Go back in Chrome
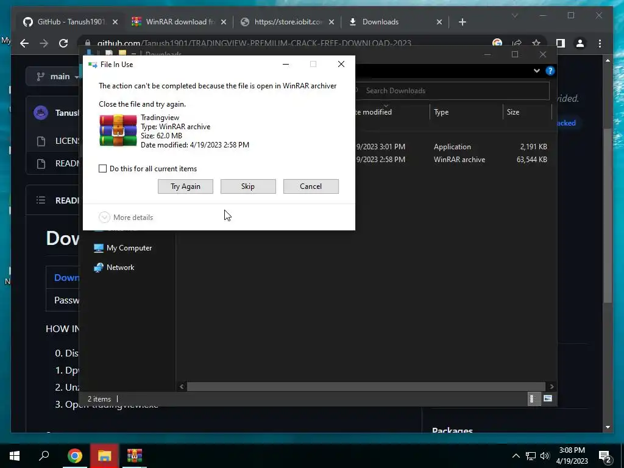The height and width of the screenshot is (468, 624). (24, 43)
